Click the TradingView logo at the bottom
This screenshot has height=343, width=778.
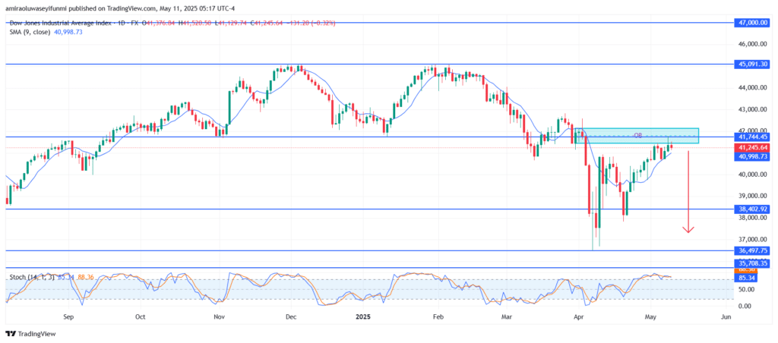click(30, 334)
